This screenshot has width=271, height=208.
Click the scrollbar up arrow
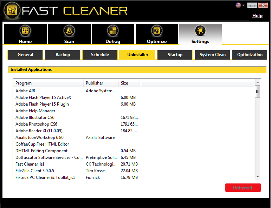258,82
